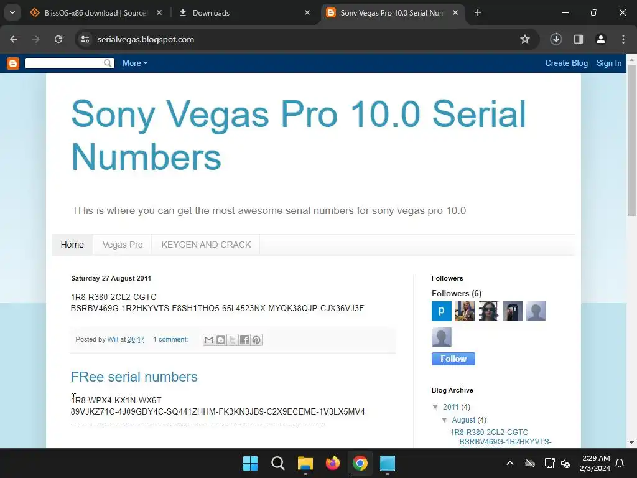Click the TARDIS follower avatar

pos(513,311)
